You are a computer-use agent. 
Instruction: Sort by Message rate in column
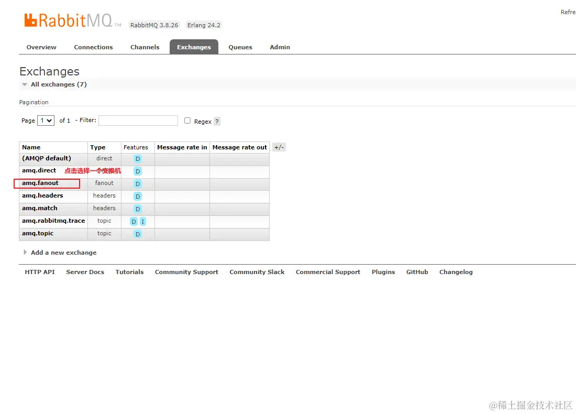pos(182,147)
